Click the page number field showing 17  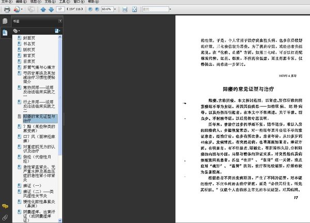click(60, 9)
